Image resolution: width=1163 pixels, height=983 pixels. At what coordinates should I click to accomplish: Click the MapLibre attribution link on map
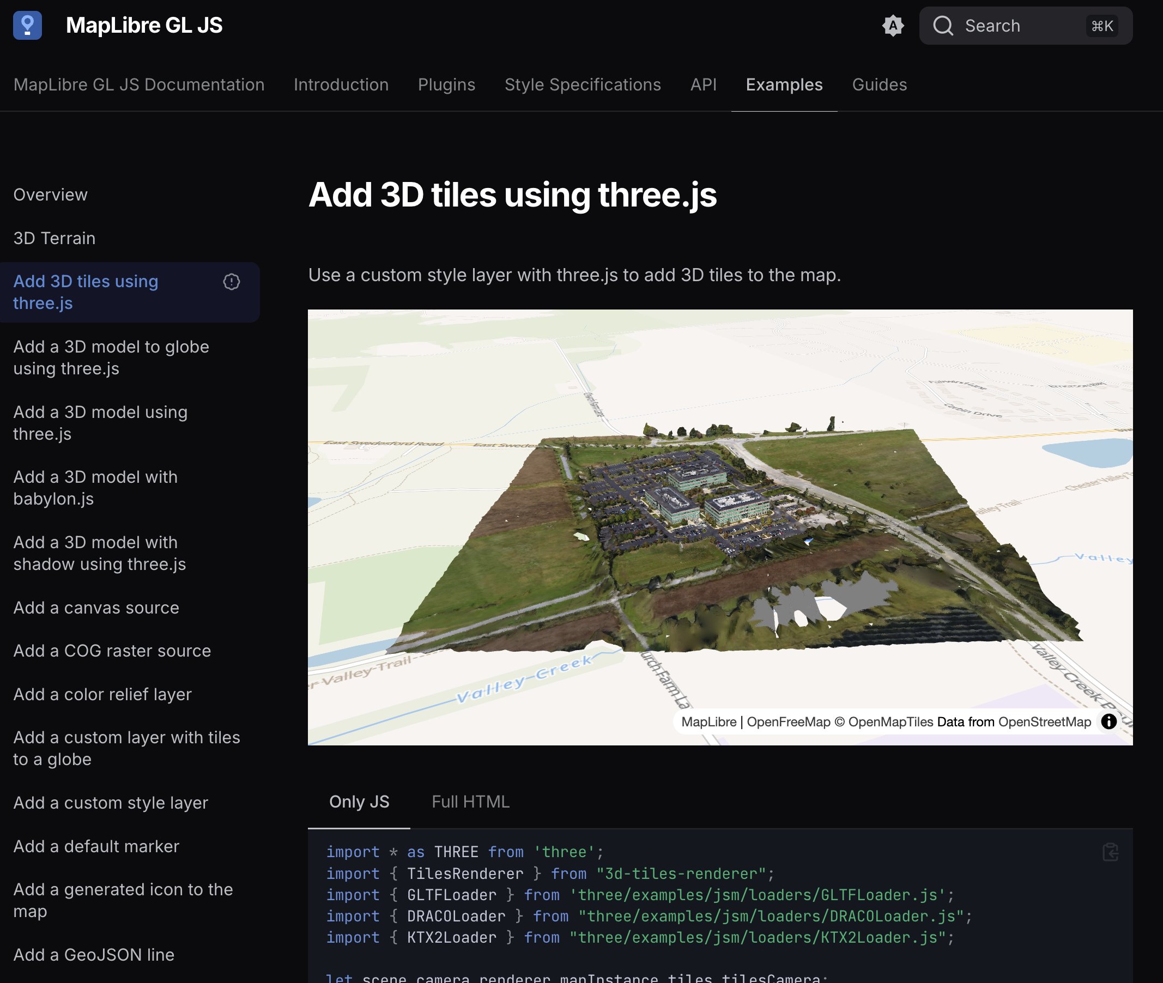[708, 722]
